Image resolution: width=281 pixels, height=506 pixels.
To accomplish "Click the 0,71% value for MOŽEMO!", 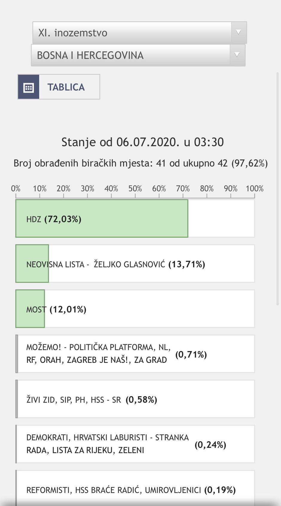I will click(x=191, y=355).
